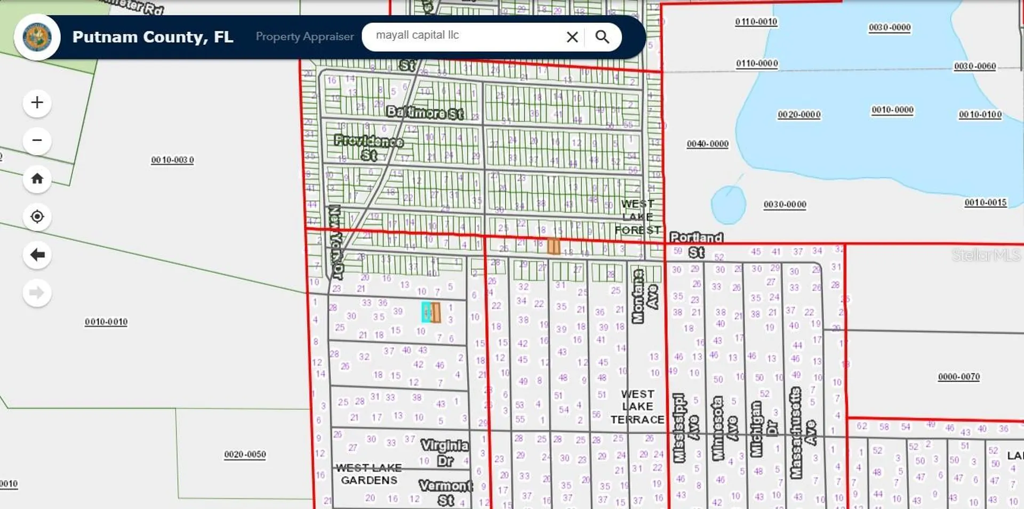Click the Vermont St street label

(x=446, y=493)
